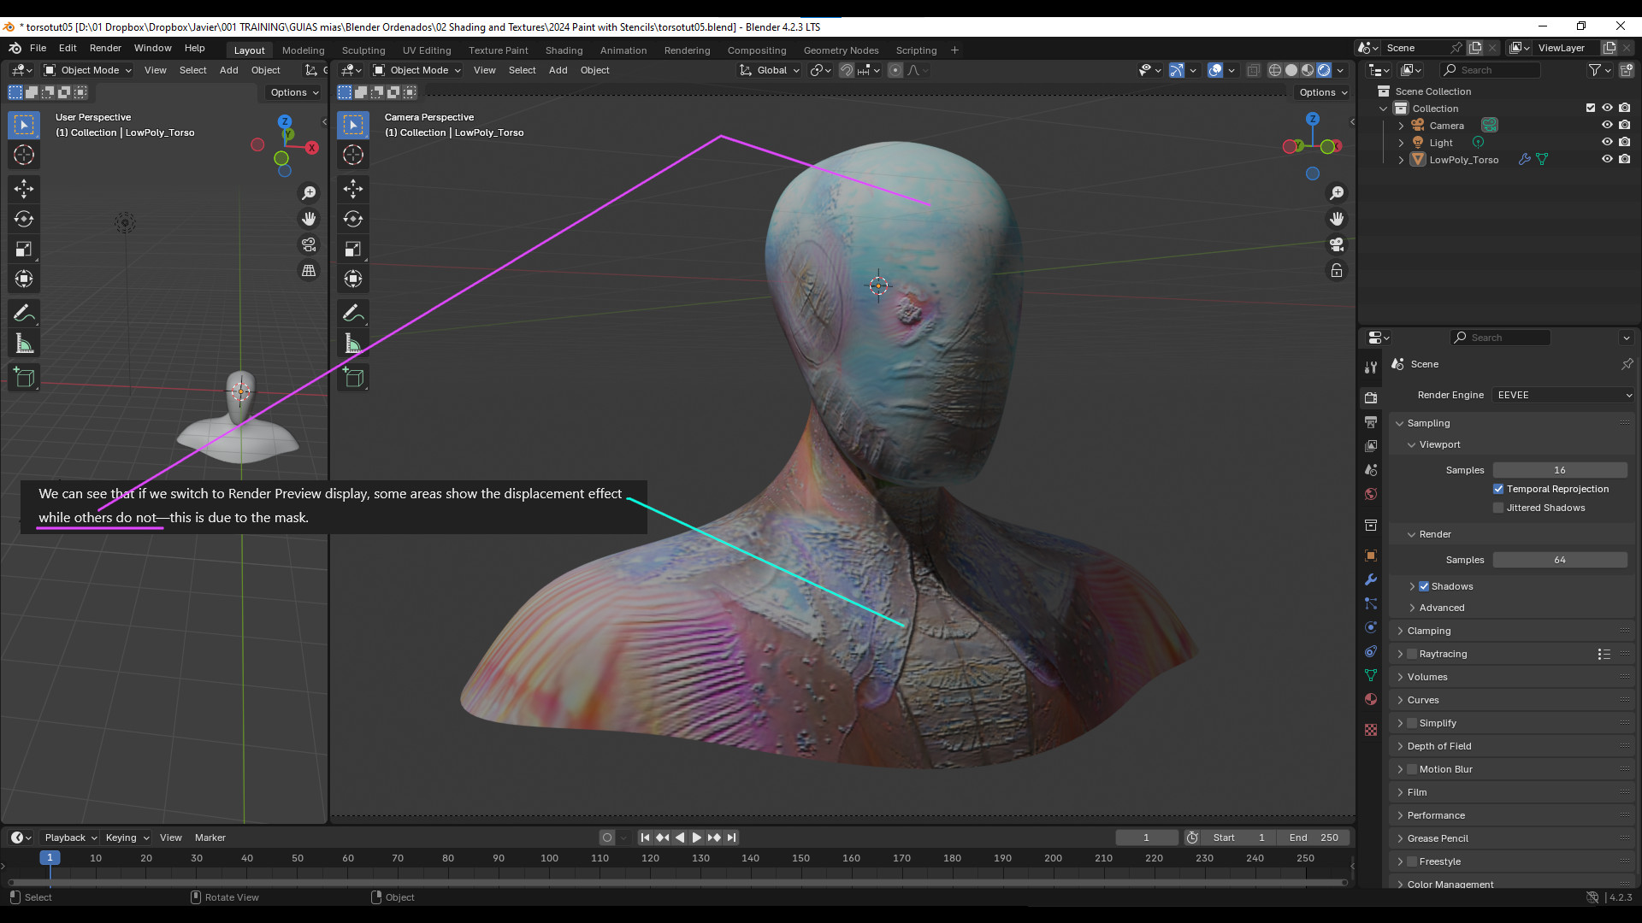The image size is (1642, 923).
Task: Switch to Solid viewport shading
Action: coord(1291,70)
